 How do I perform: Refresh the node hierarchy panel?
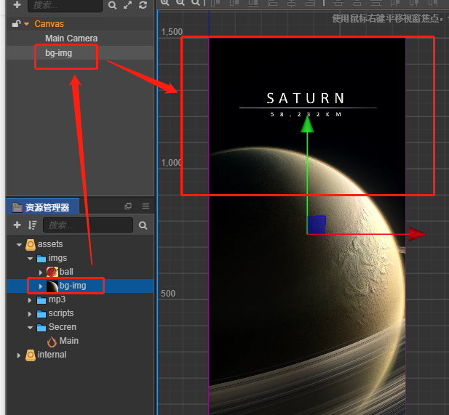pyautogui.click(x=143, y=5)
